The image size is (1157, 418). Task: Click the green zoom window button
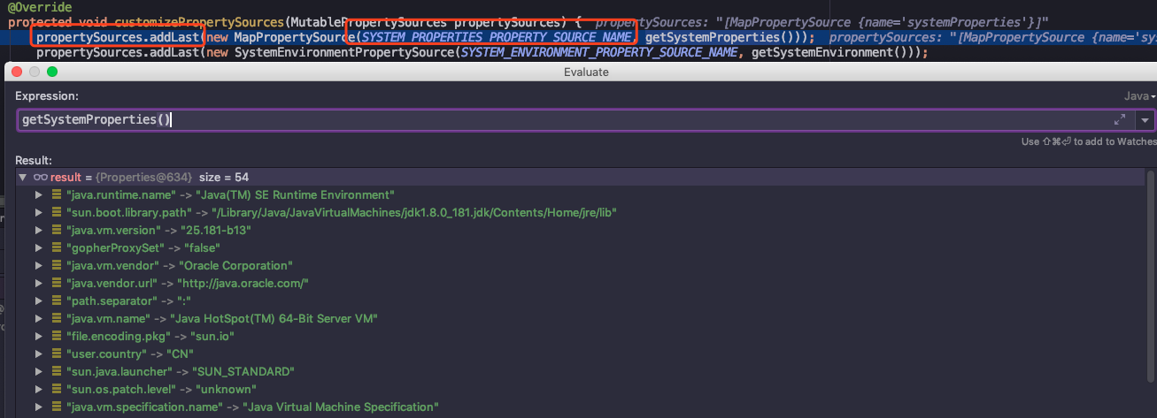click(52, 72)
